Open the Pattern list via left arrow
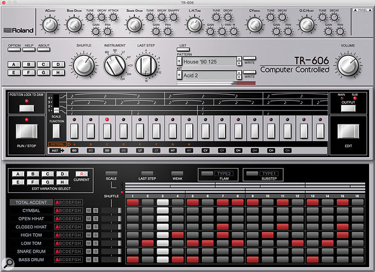 pyautogui.click(x=180, y=62)
